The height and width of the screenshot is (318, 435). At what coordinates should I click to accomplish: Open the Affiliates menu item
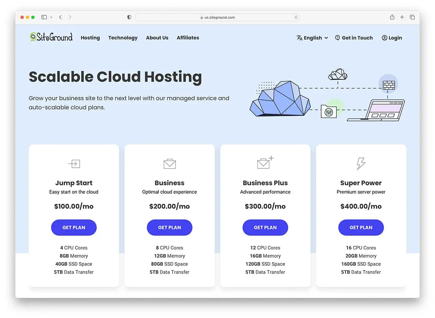pos(188,38)
